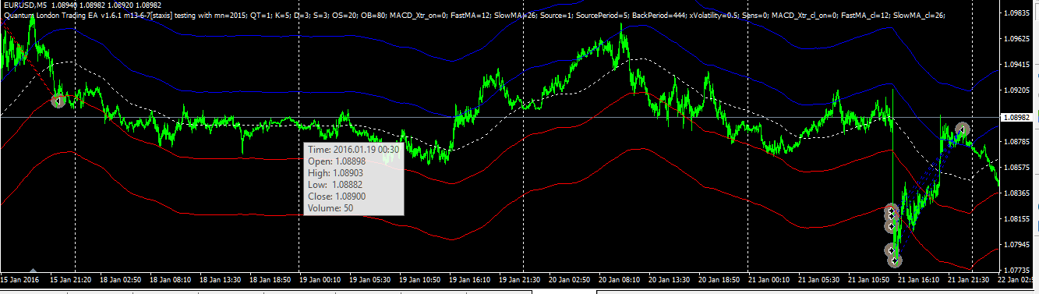Viewport: 1039px width, 294px height.
Task: Click the time axis label 15 Jan 2016
Action: click(20, 279)
